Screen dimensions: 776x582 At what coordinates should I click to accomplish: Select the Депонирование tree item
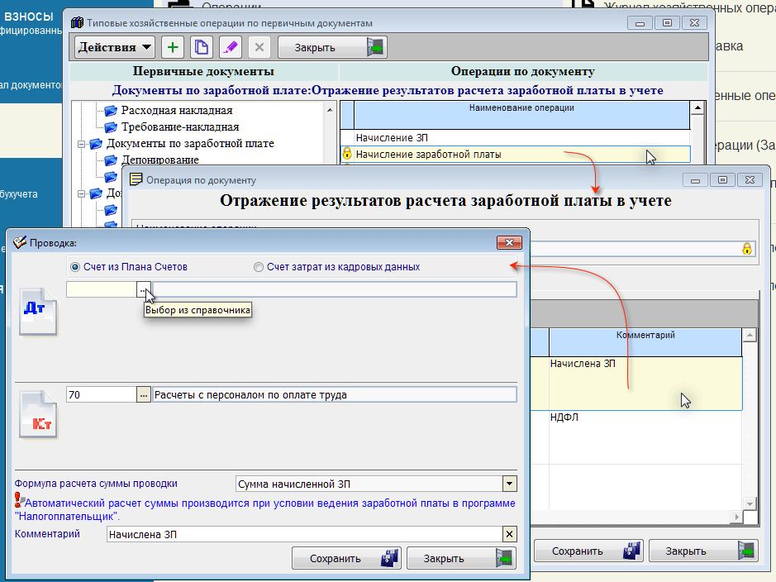click(x=159, y=160)
